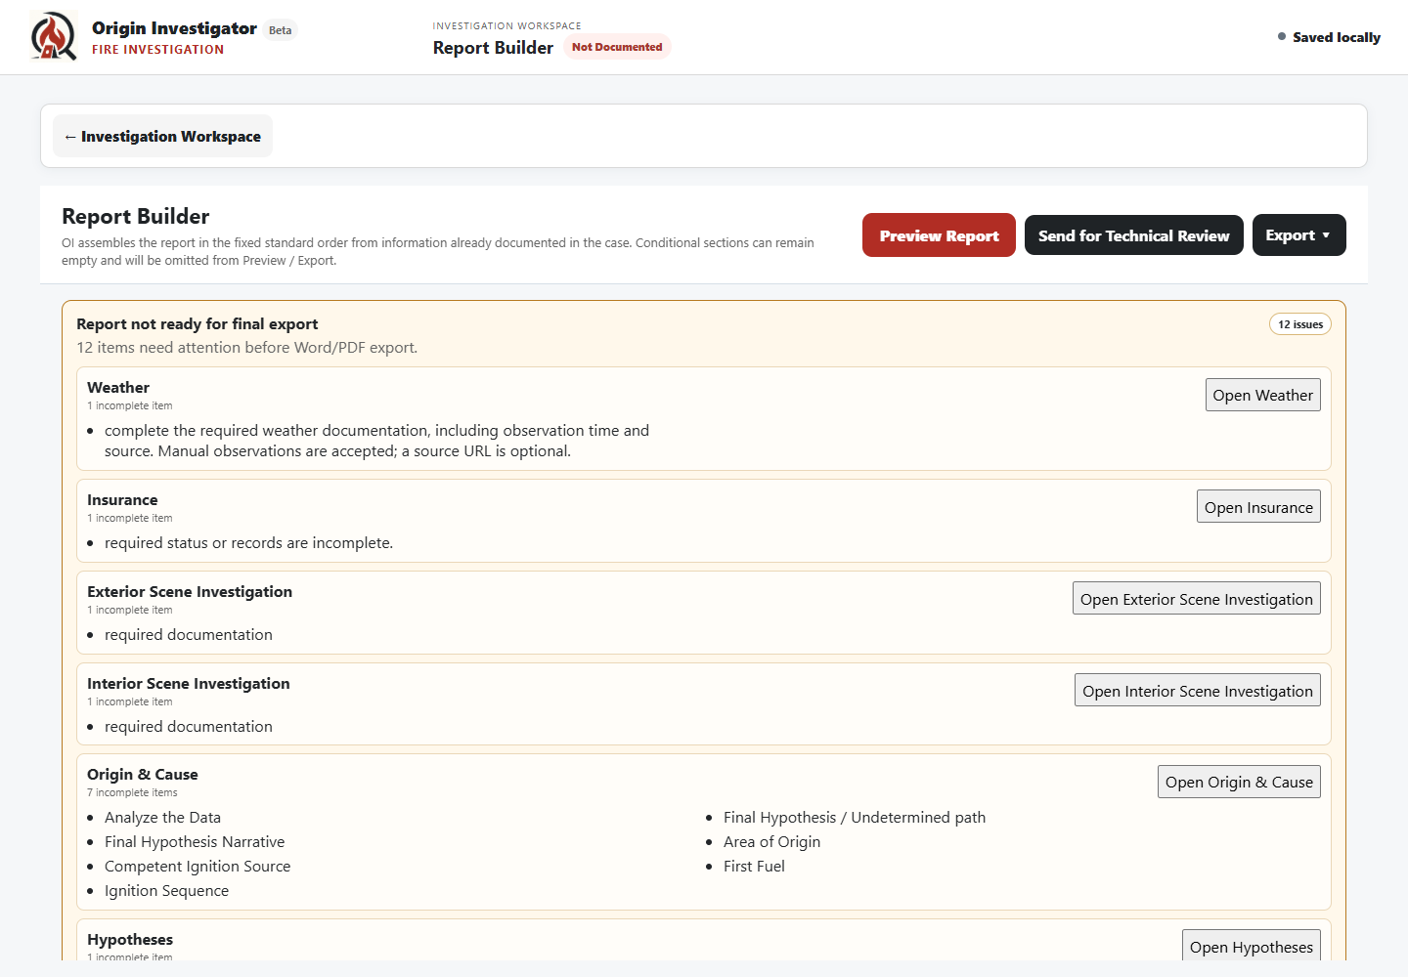
Task: Select Final Hypothesis / Undetermined path item
Action: (x=855, y=817)
